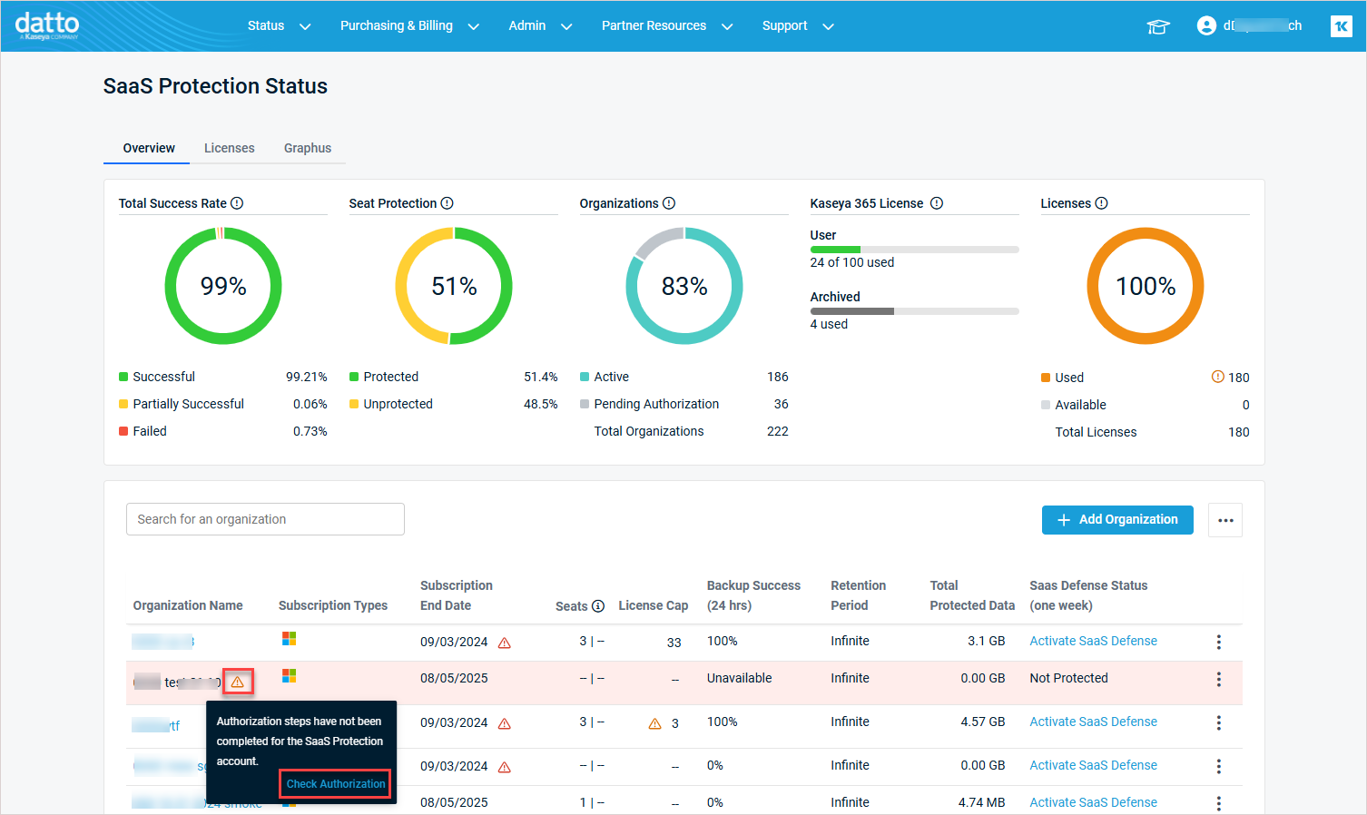Screen dimensions: 1367x815
Task: Open row actions for 3.1 GB organization
Action: coord(1218,642)
